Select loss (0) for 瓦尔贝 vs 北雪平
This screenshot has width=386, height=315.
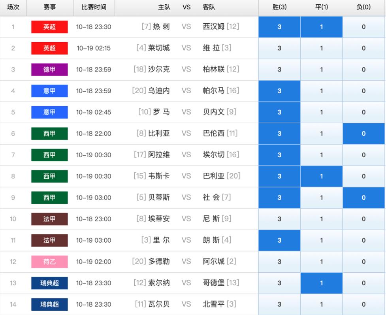(363, 304)
